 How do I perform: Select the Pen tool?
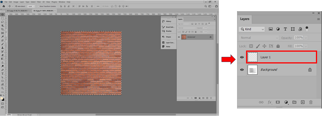click(x=3, y=70)
